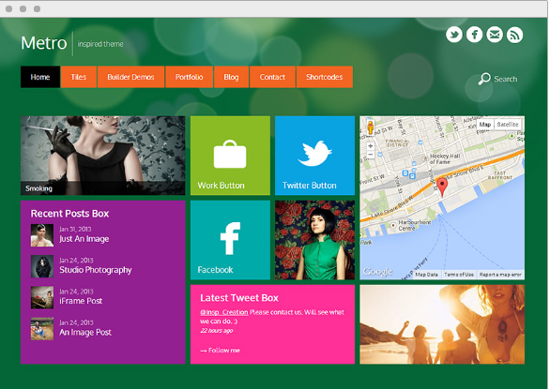Click the iFrame Post thumbnail
550x389 pixels.
[42, 297]
